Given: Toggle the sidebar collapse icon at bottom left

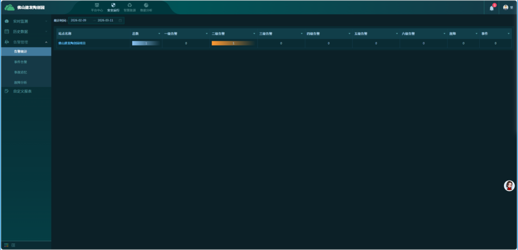Looking at the screenshot, I should point(13,245).
